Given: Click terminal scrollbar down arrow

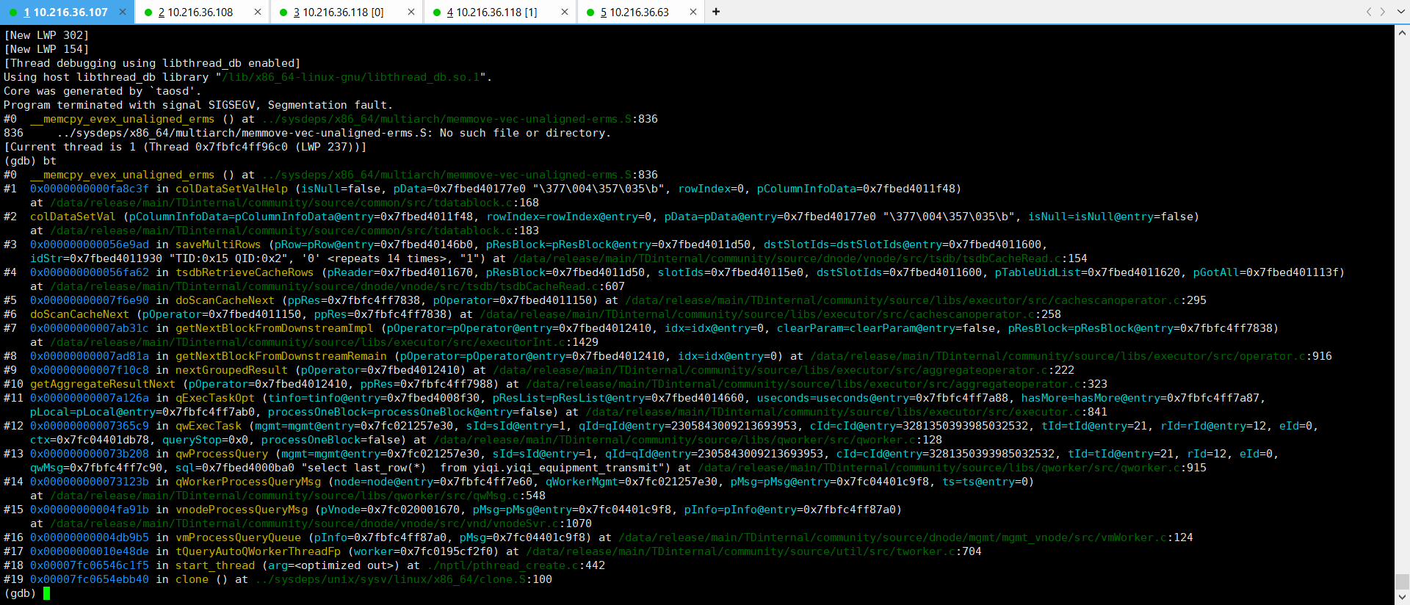Looking at the screenshot, I should 1402,598.
